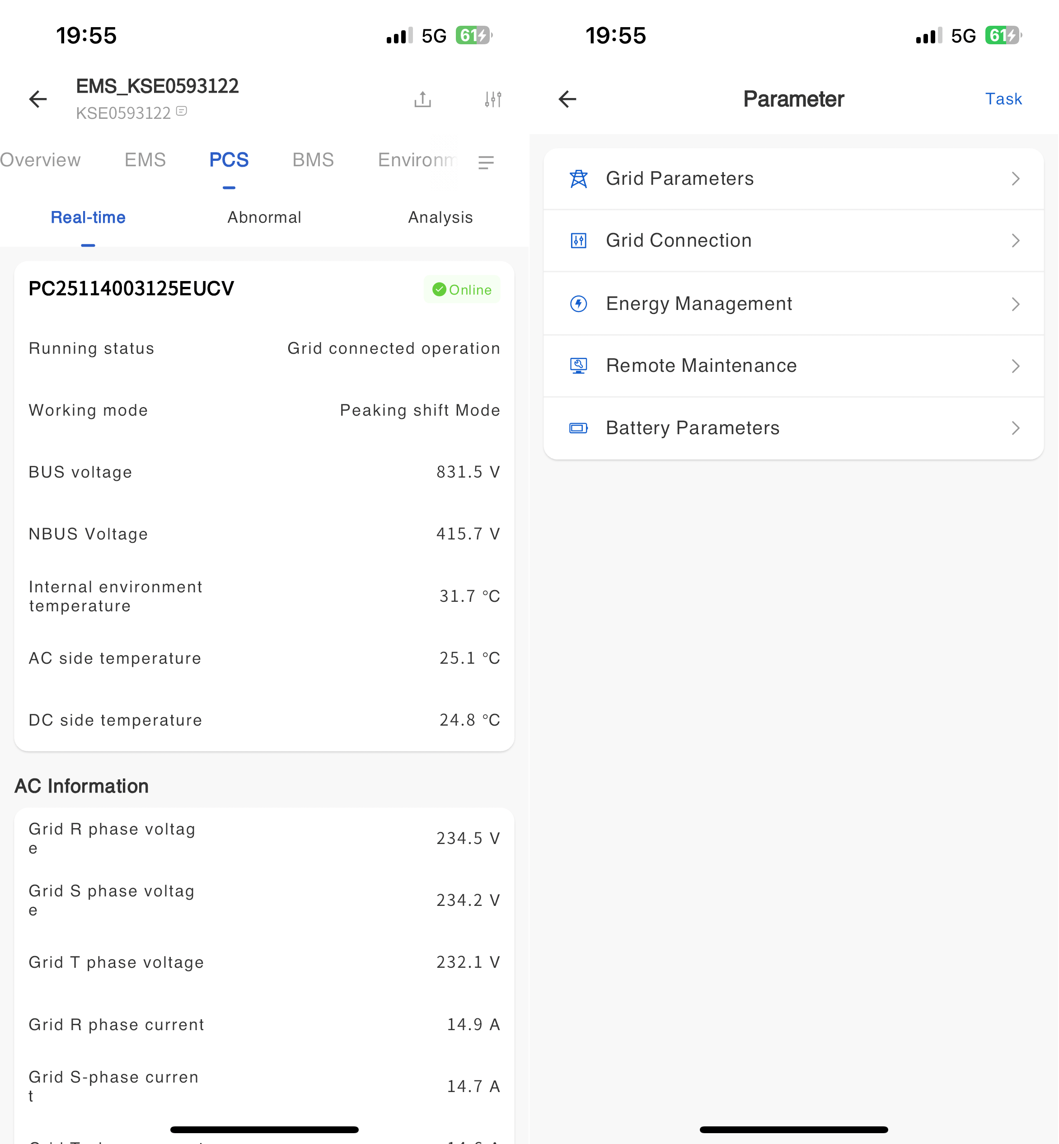This screenshot has width=1059, height=1144.
Task: Tap the share/export icon in header
Action: [422, 99]
